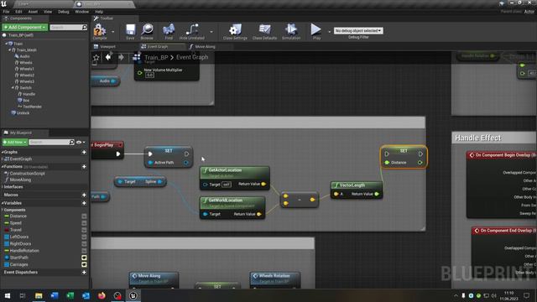The height and width of the screenshot is (302, 537).
Task: Expand the Interfaces section
Action: tap(3, 187)
